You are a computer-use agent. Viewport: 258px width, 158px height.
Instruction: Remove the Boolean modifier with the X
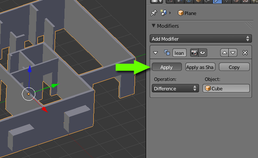tap(245, 53)
